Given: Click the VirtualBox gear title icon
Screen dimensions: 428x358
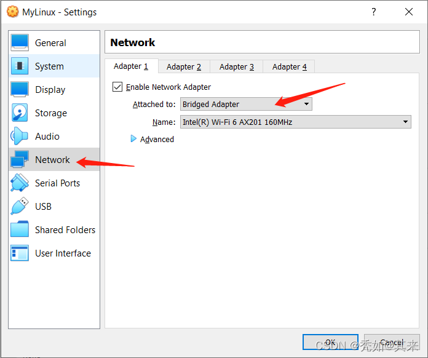Looking at the screenshot, I should [12, 12].
